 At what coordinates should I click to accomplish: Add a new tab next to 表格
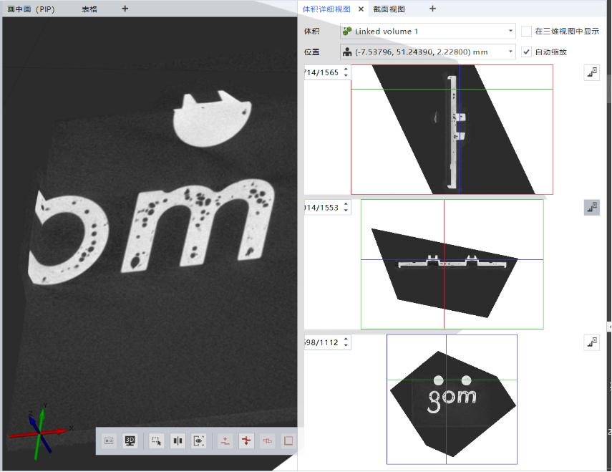tap(125, 9)
